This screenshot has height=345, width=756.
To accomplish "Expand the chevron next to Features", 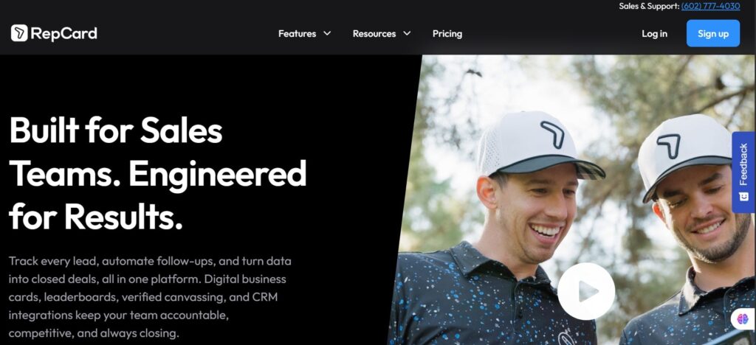I will pyautogui.click(x=327, y=34).
